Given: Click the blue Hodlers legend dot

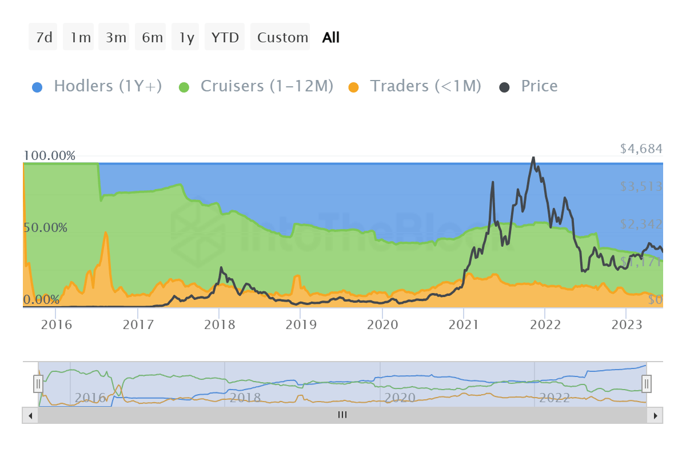Looking at the screenshot, I should (x=38, y=86).
